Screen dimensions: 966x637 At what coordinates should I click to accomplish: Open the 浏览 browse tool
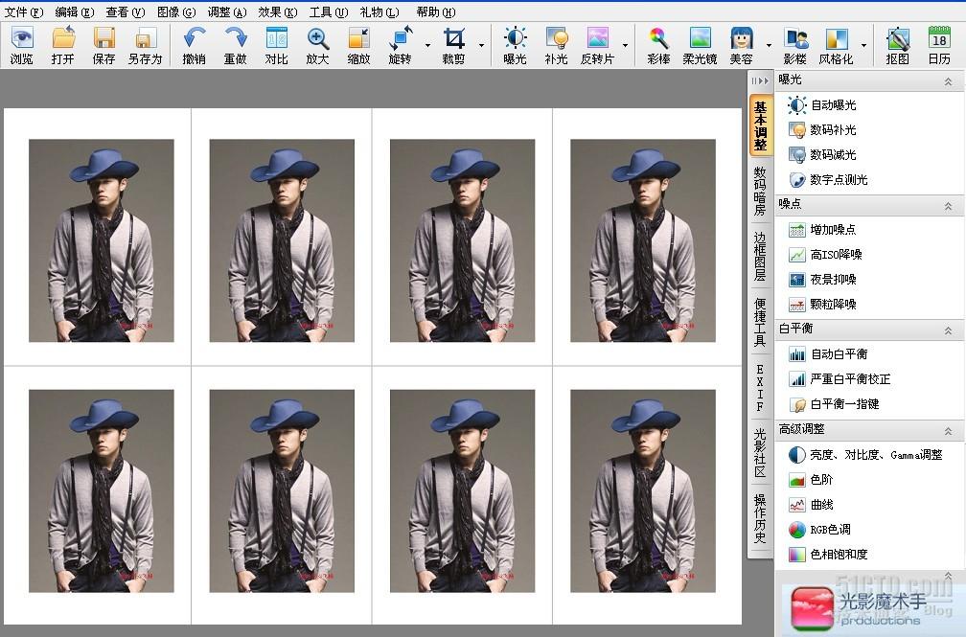(x=21, y=46)
